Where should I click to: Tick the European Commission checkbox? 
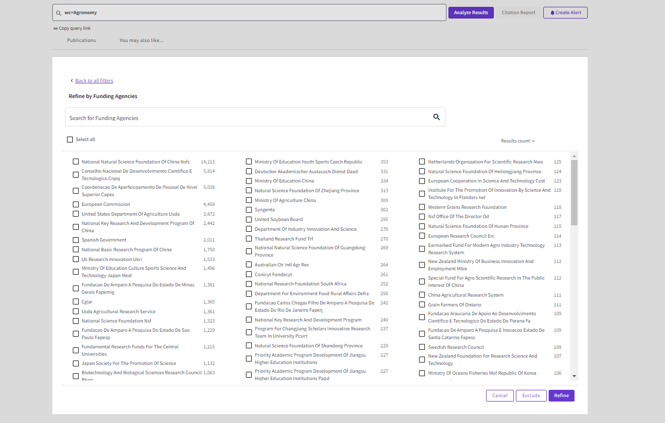[76, 204]
